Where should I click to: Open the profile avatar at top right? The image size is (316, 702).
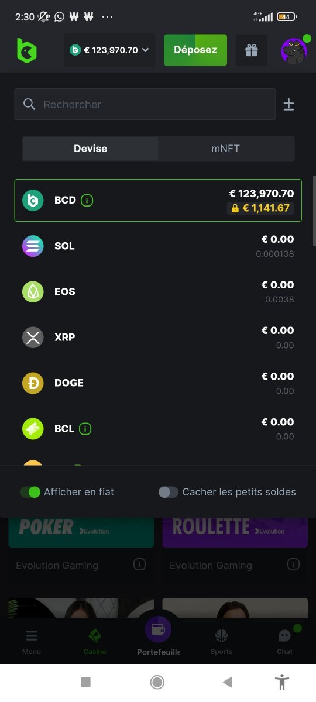(294, 50)
